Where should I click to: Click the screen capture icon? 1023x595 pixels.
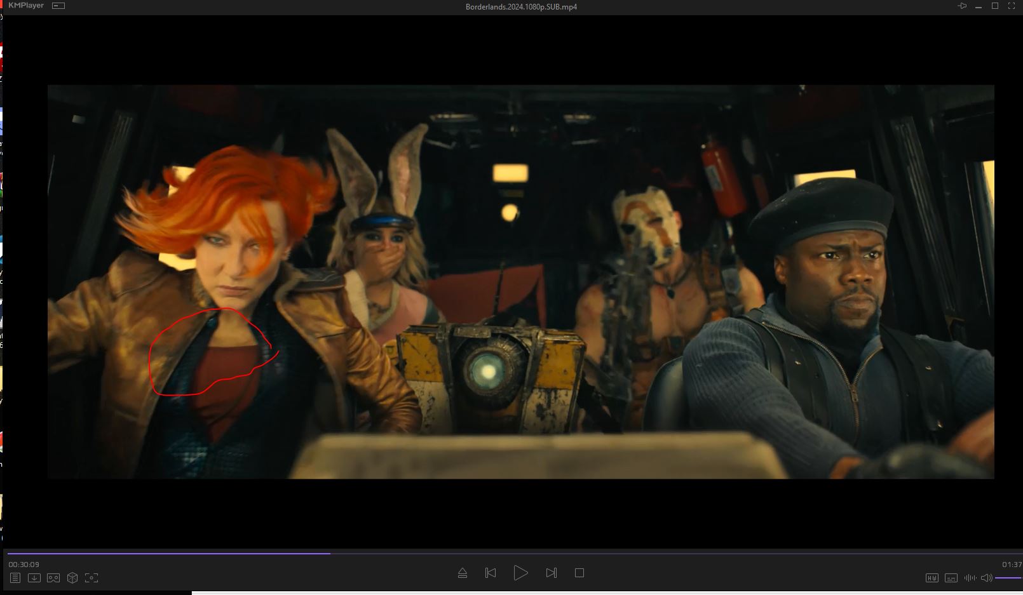91,577
